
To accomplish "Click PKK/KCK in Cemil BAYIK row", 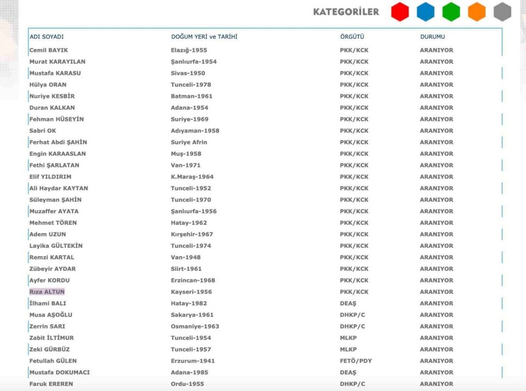I will click(x=354, y=50).
